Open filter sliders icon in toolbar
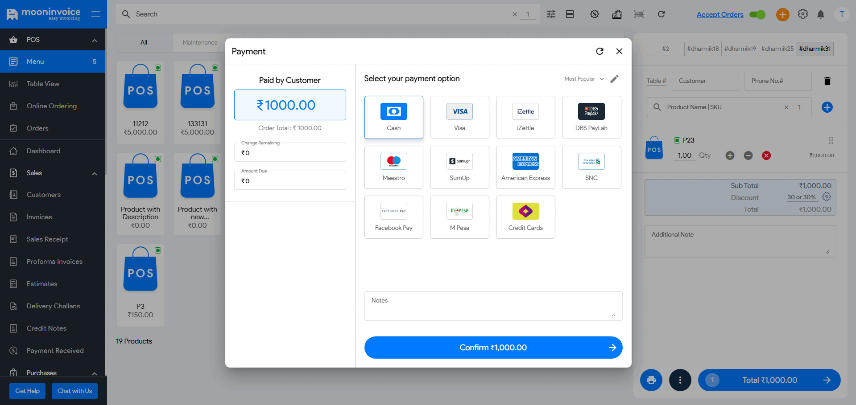856x405 pixels. click(551, 14)
